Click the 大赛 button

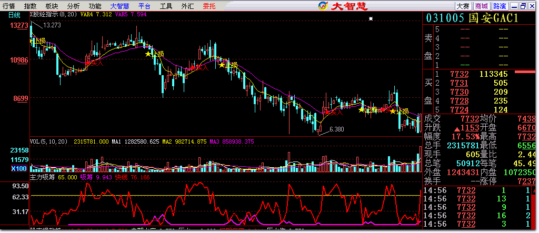[463, 6]
